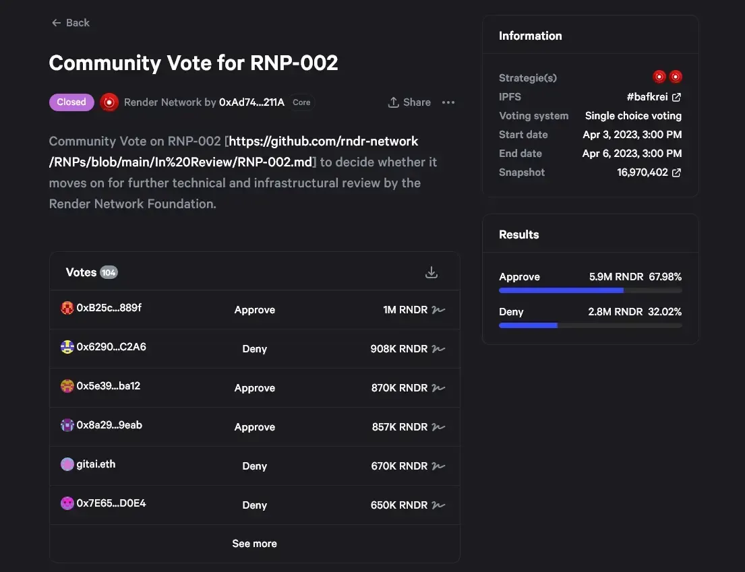The height and width of the screenshot is (572, 745).
Task: Click avatar of voter 0x7E65...D0E4
Action: (67, 503)
